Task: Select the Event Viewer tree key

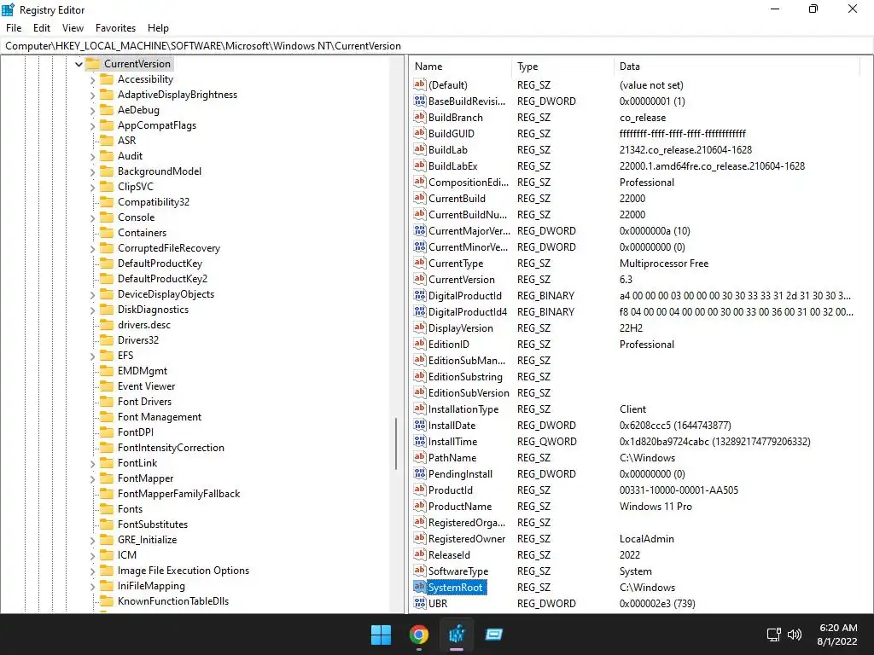Action: point(146,386)
